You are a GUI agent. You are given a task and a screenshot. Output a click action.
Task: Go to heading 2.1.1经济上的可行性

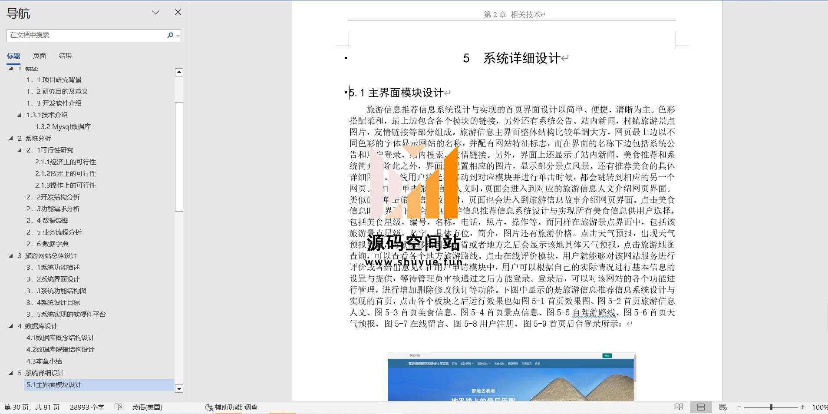(66, 162)
